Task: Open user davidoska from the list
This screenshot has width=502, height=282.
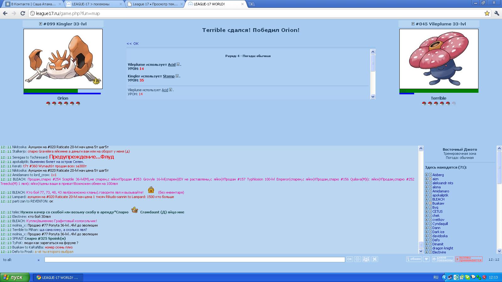Action: (440, 236)
